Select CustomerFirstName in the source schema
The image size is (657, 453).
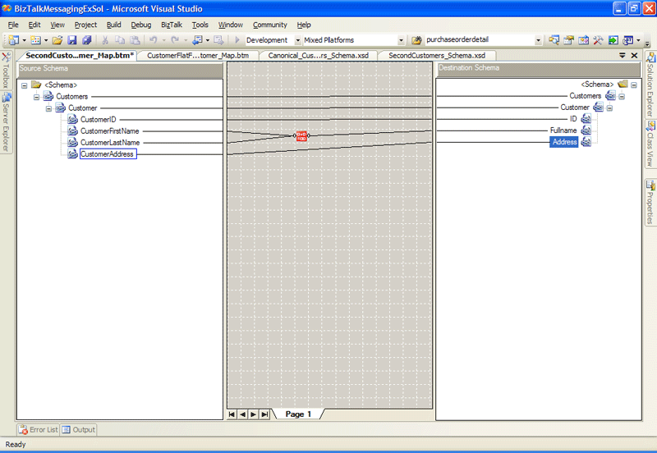click(x=109, y=131)
